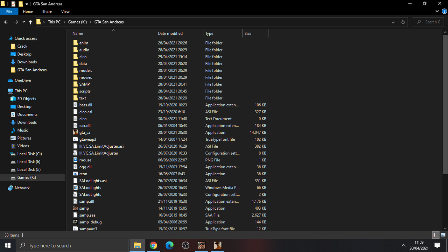Click the bass.dll file icon
The height and width of the screenshot is (252, 448).
75,105
